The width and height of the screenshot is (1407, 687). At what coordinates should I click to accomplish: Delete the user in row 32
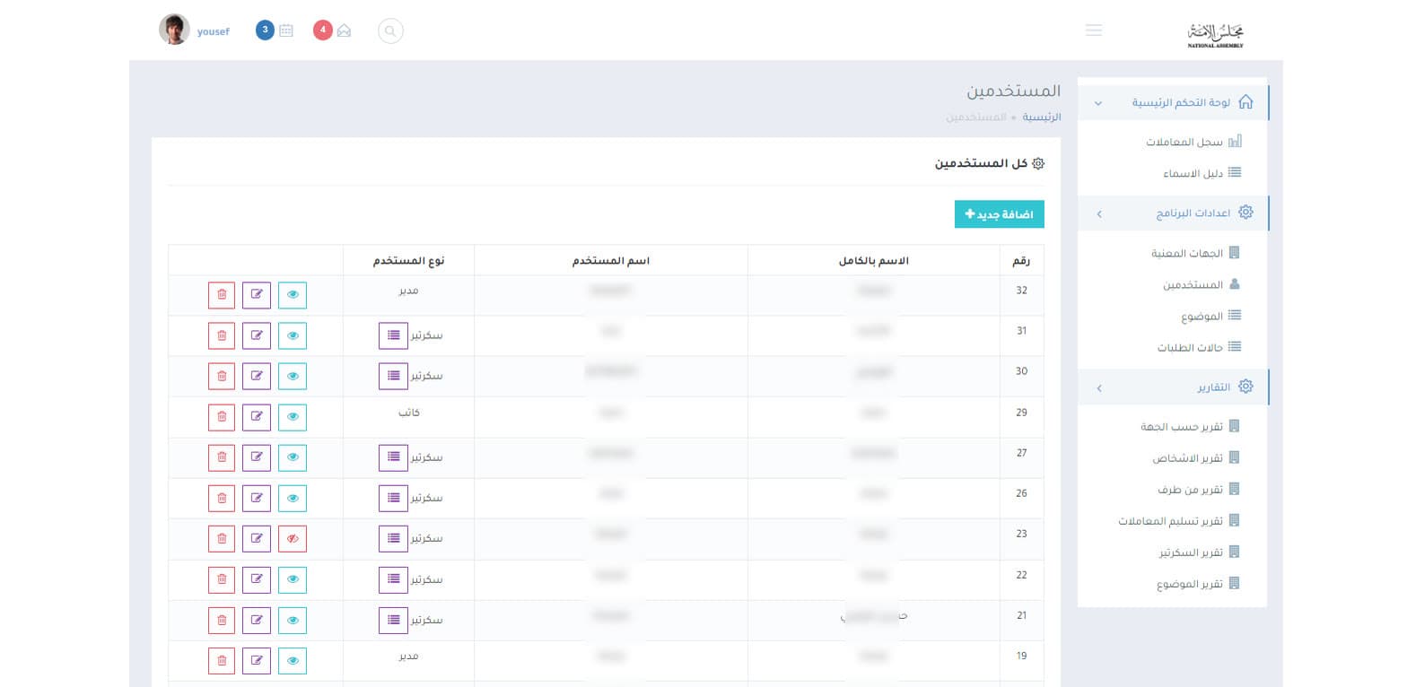(223, 295)
